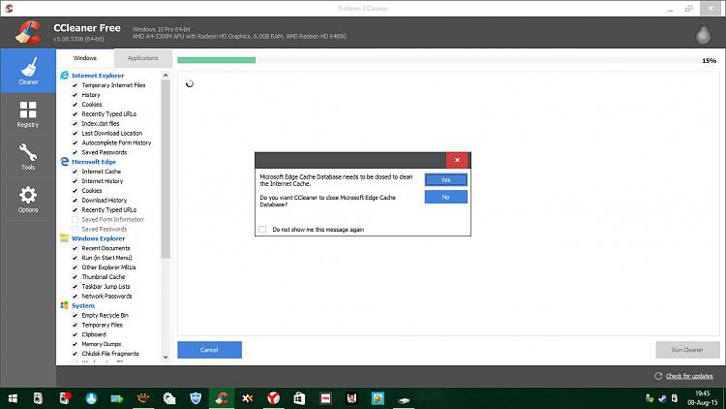The image size is (726, 409).
Task: Click the CCleaner icon on the taskbar
Action: (222, 398)
